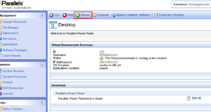
Task: Go to Maintenance in sidebar
Action: [11, 33]
